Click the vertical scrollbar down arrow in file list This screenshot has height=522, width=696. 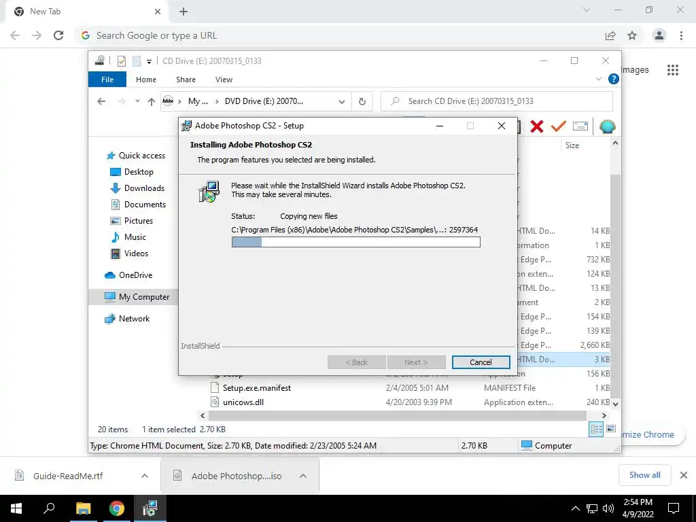(615, 404)
